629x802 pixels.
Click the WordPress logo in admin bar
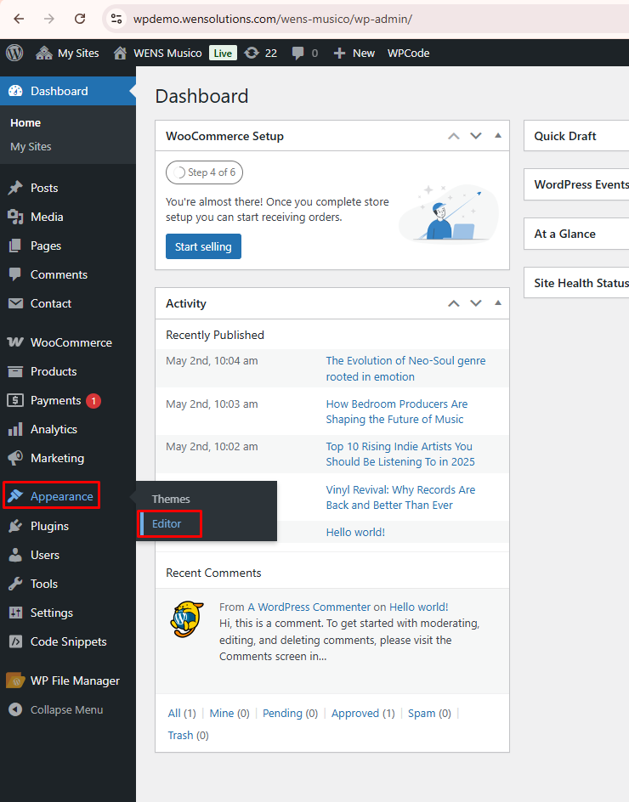(x=14, y=53)
